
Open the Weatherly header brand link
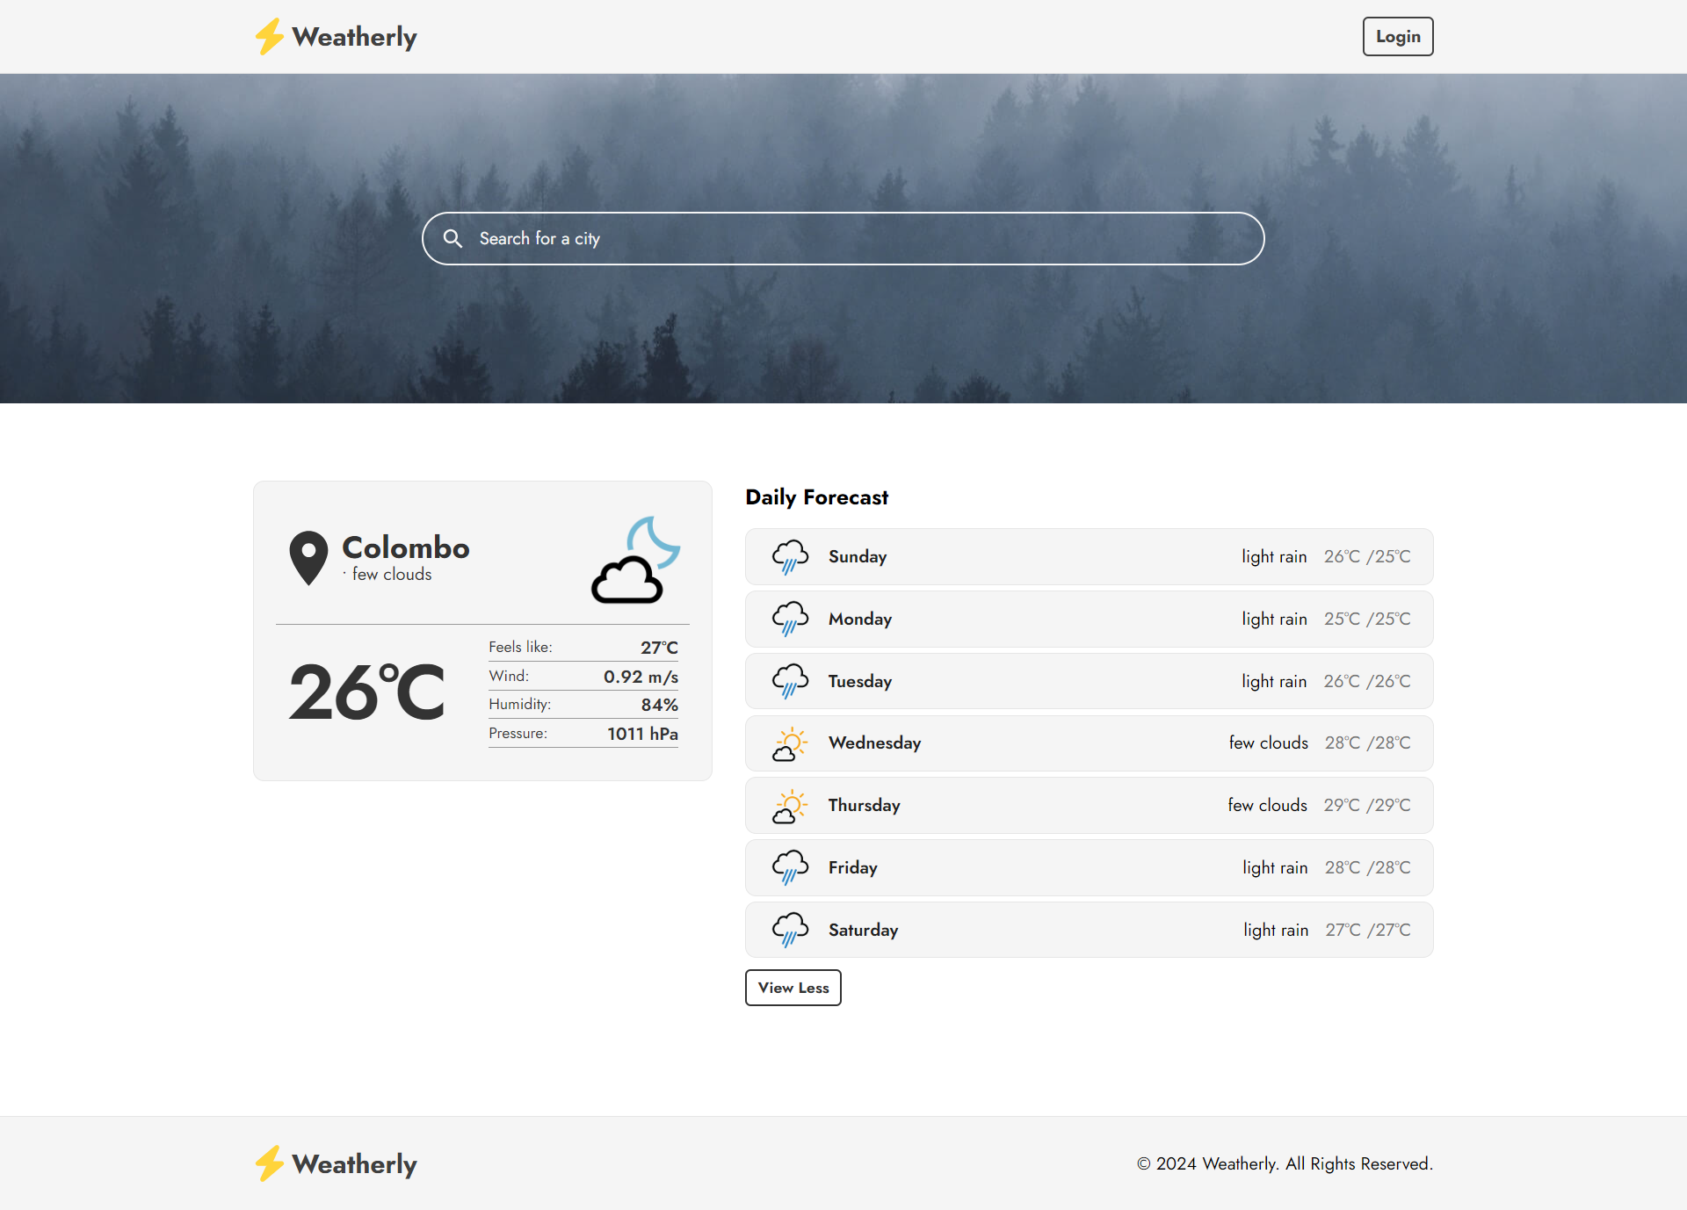point(354,37)
